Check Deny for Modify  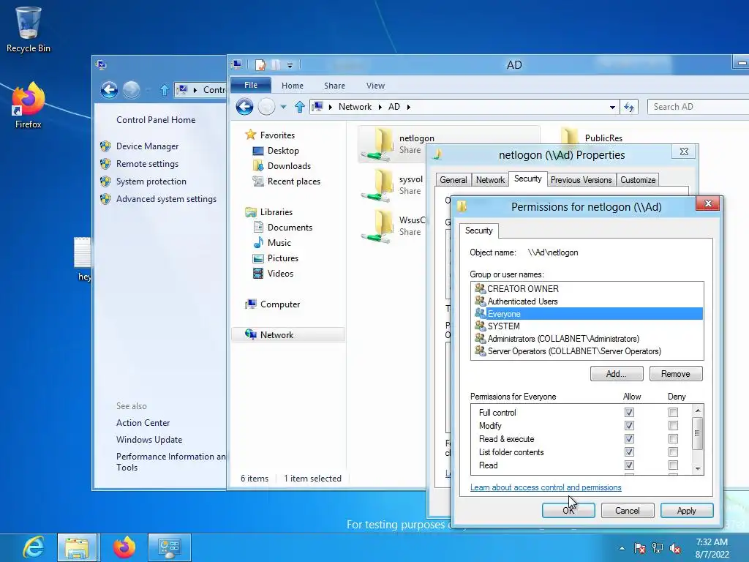(x=673, y=425)
